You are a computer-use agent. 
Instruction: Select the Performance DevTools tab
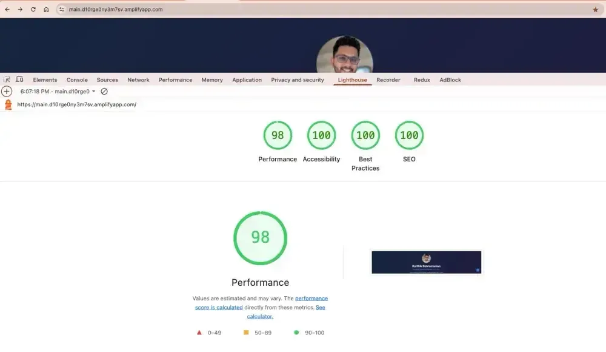coord(175,80)
